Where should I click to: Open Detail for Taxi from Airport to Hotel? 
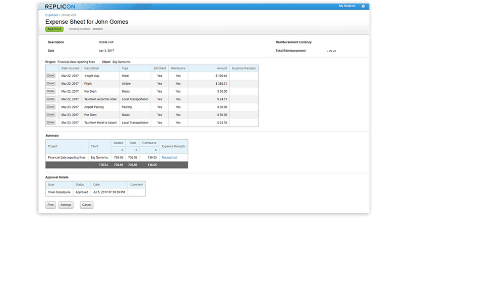pos(50,99)
